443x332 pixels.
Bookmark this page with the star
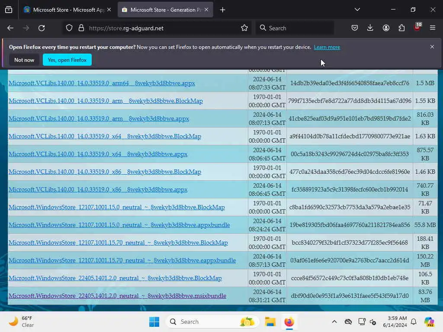click(244, 28)
